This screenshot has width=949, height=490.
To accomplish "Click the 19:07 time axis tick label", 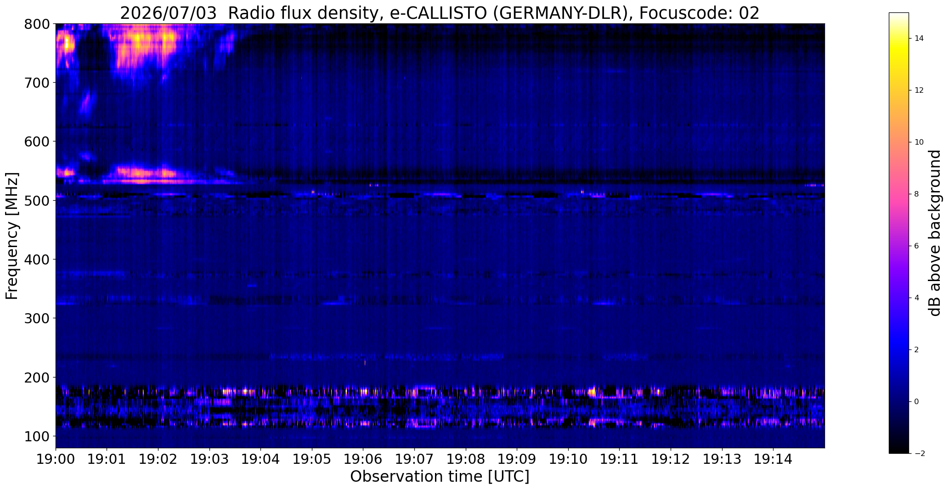I will pos(414,459).
